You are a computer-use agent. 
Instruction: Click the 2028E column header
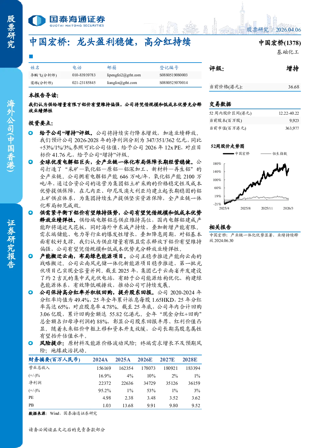[x=190, y=360]
